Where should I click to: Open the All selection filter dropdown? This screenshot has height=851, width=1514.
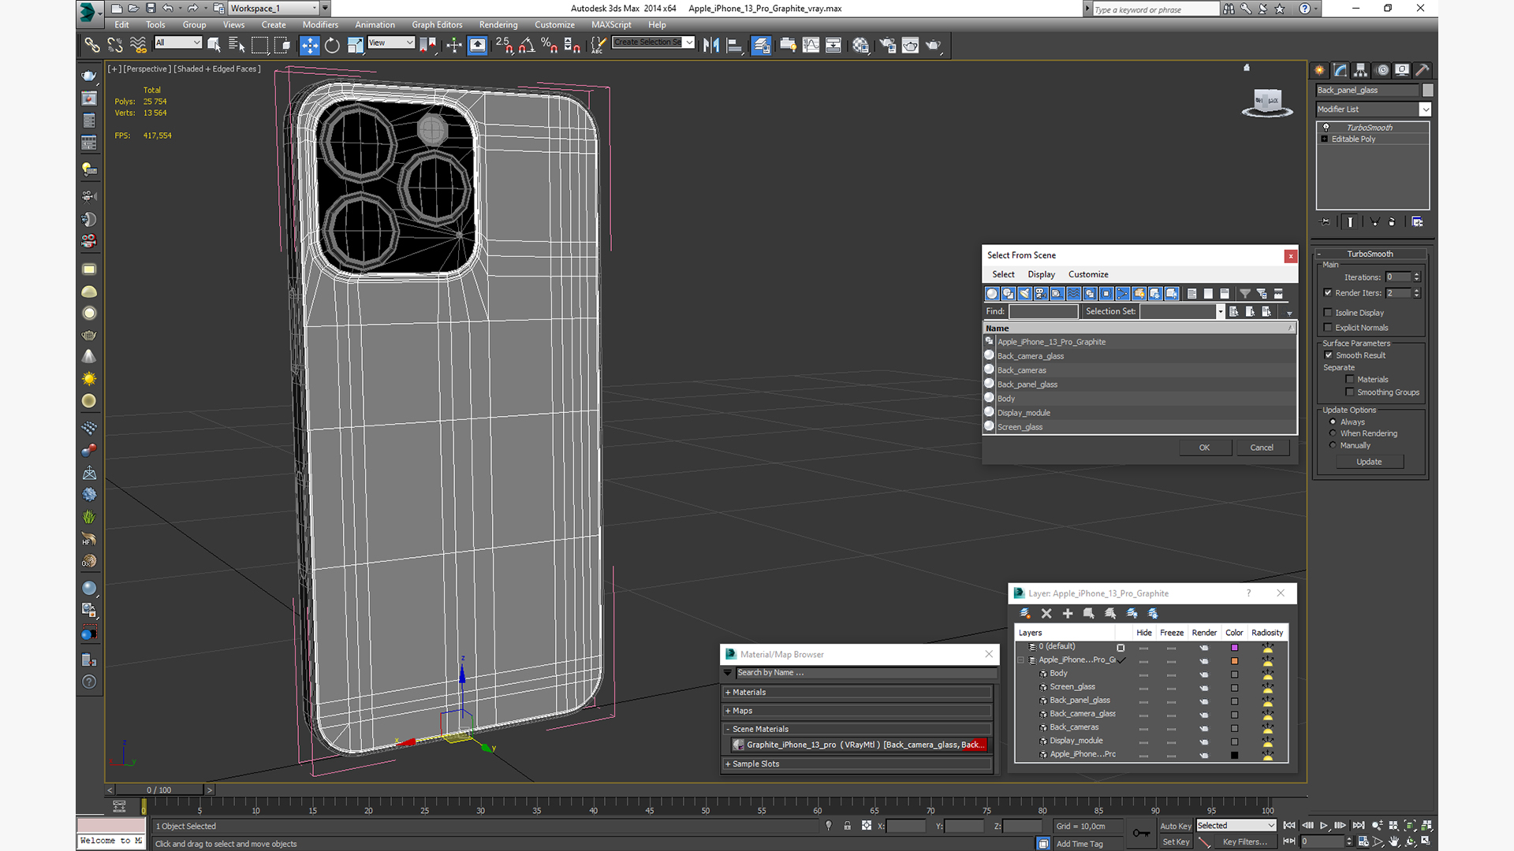point(196,43)
